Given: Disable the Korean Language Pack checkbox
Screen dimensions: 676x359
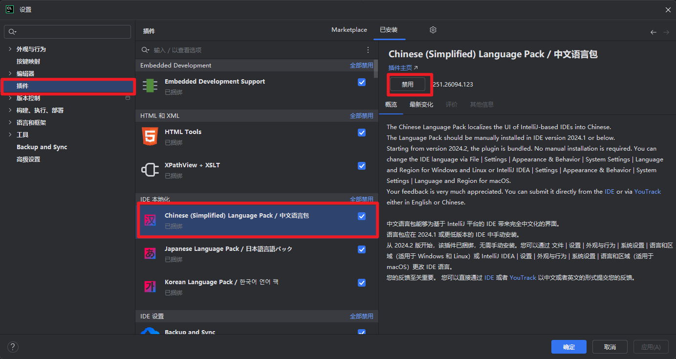Looking at the screenshot, I should [x=362, y=283].
